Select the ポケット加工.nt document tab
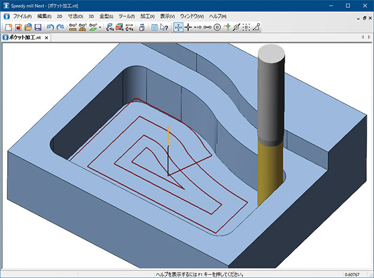The width and height of the screenshot is (374, 278). coord(24,38)
